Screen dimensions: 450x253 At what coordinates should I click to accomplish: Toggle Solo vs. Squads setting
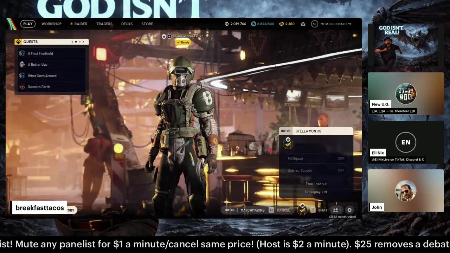click(316, 170)
